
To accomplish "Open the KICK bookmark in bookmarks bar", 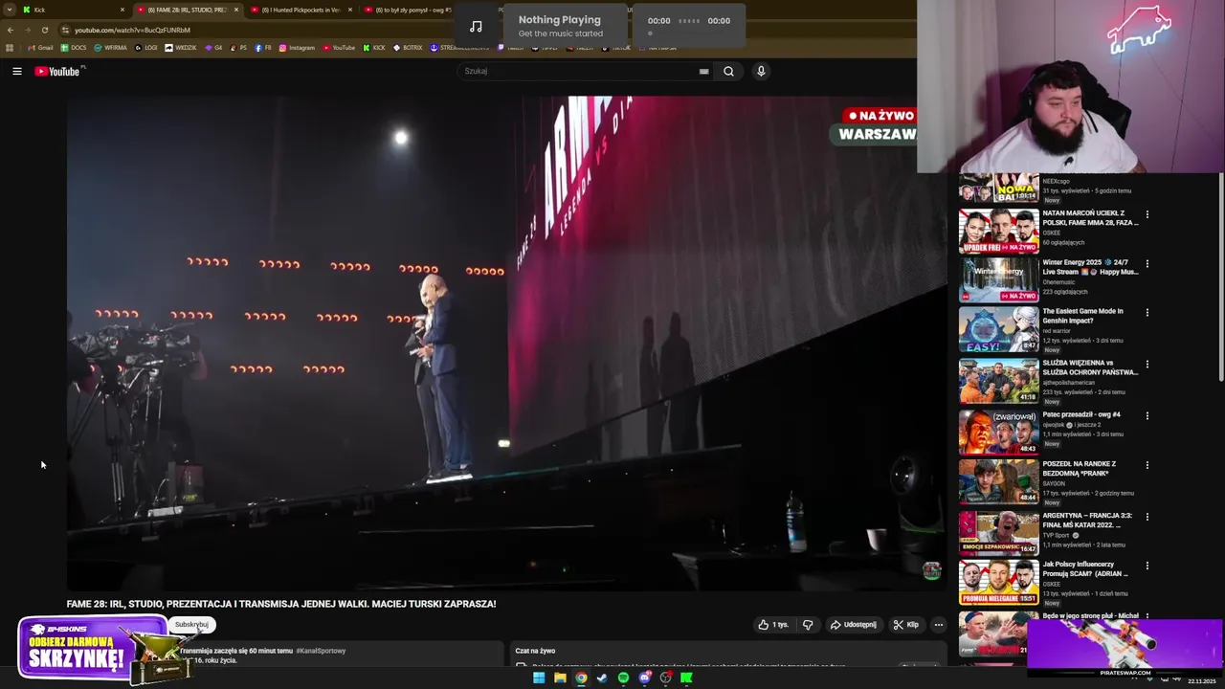I will coord(374,48).
